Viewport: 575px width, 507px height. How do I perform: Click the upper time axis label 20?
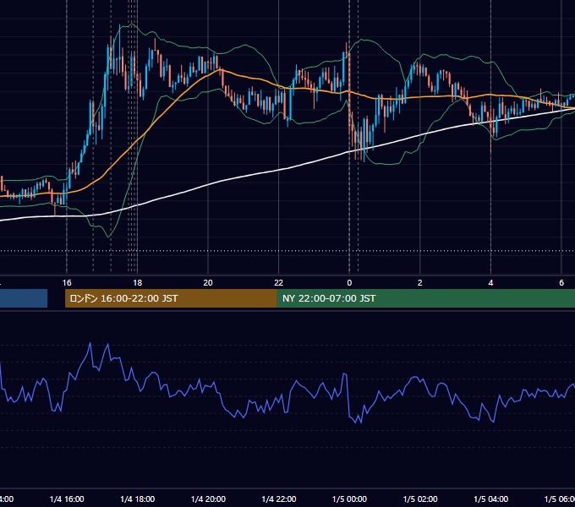point(208,283)
